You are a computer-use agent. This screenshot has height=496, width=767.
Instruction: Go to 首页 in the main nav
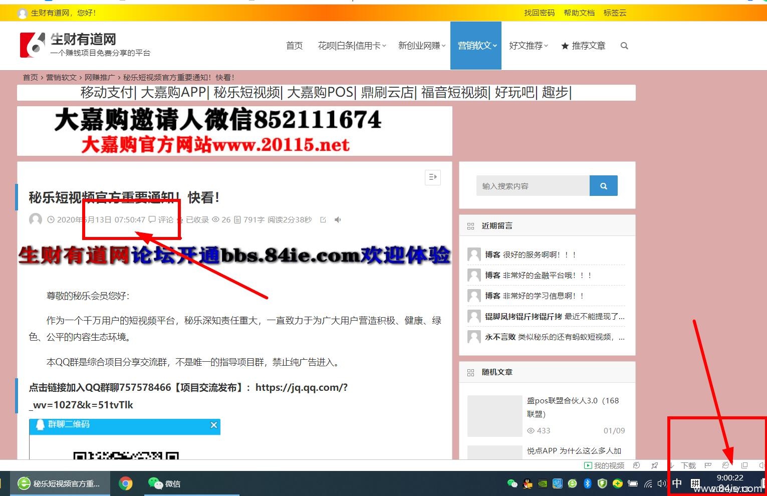(x=295, y=46)
